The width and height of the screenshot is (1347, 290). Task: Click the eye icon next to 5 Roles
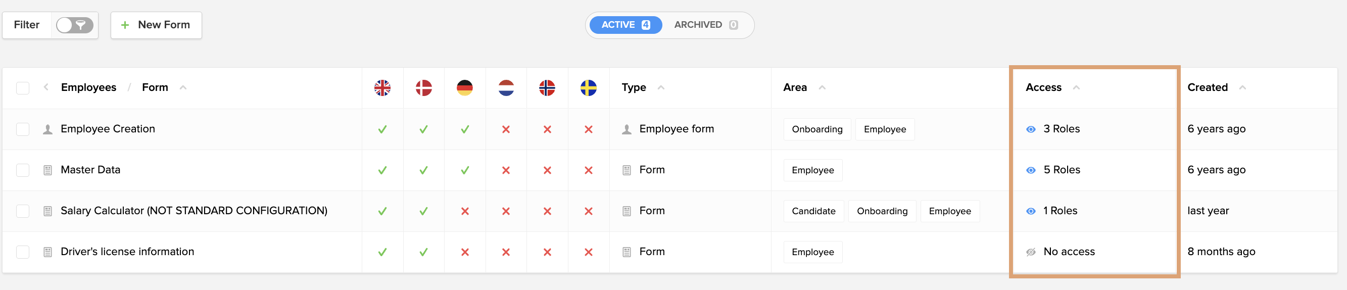coord(1031,170)
